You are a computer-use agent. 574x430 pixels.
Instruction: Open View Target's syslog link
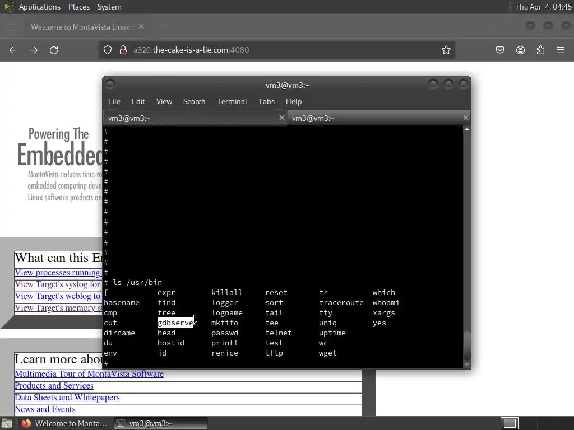click(x=58, y=284)
